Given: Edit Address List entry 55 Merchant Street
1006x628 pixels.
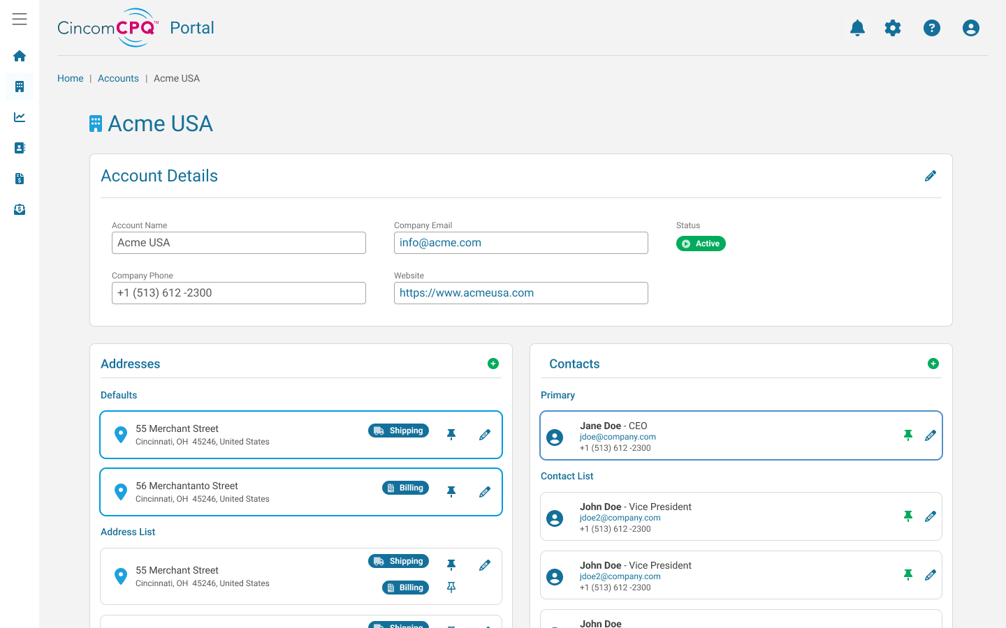Looking at the screenshot, I should tap(485, 565).
